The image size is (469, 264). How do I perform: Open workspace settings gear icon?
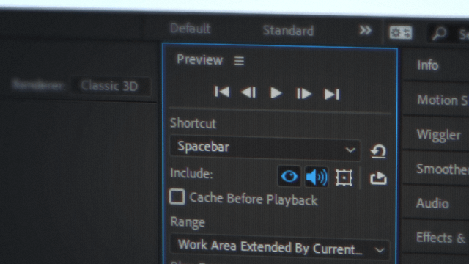(401, 32)
